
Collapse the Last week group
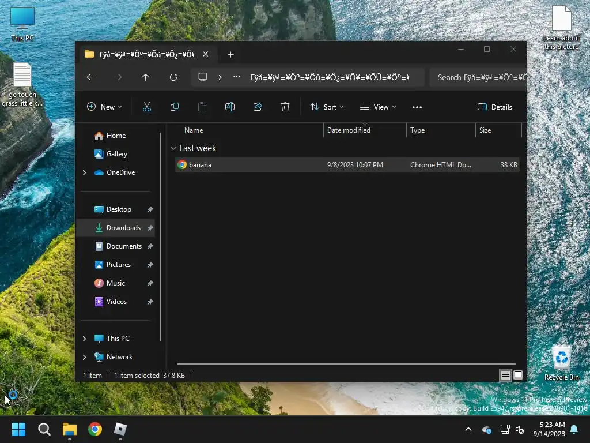[173, 148]
